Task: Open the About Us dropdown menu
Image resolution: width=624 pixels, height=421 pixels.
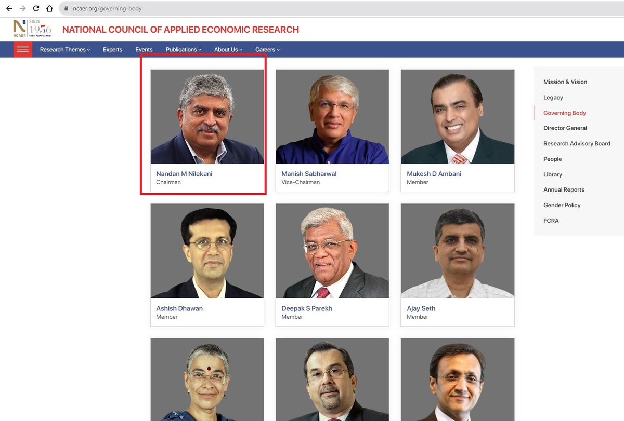Action: (x=228, y=49)
